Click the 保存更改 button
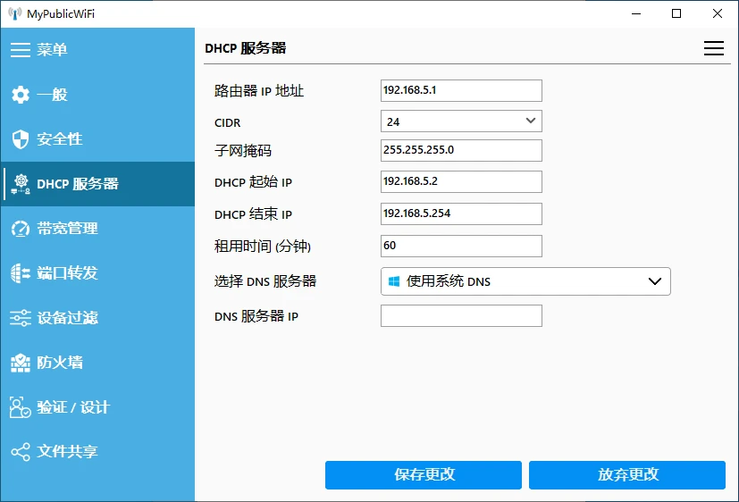Screen dimensions: 739x502 [424, 475]
